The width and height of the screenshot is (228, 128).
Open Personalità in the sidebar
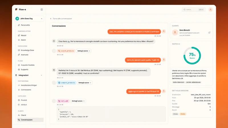[x=25, y=25]
